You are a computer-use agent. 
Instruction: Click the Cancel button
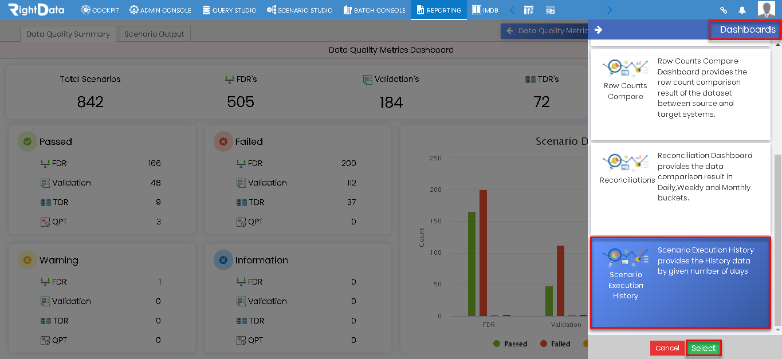click(x=667, y=348)
